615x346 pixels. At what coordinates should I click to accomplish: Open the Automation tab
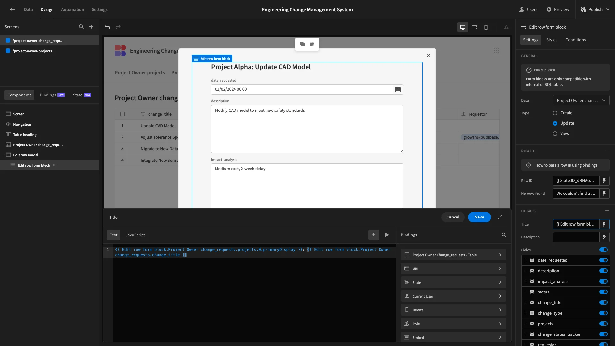[72, 10]
